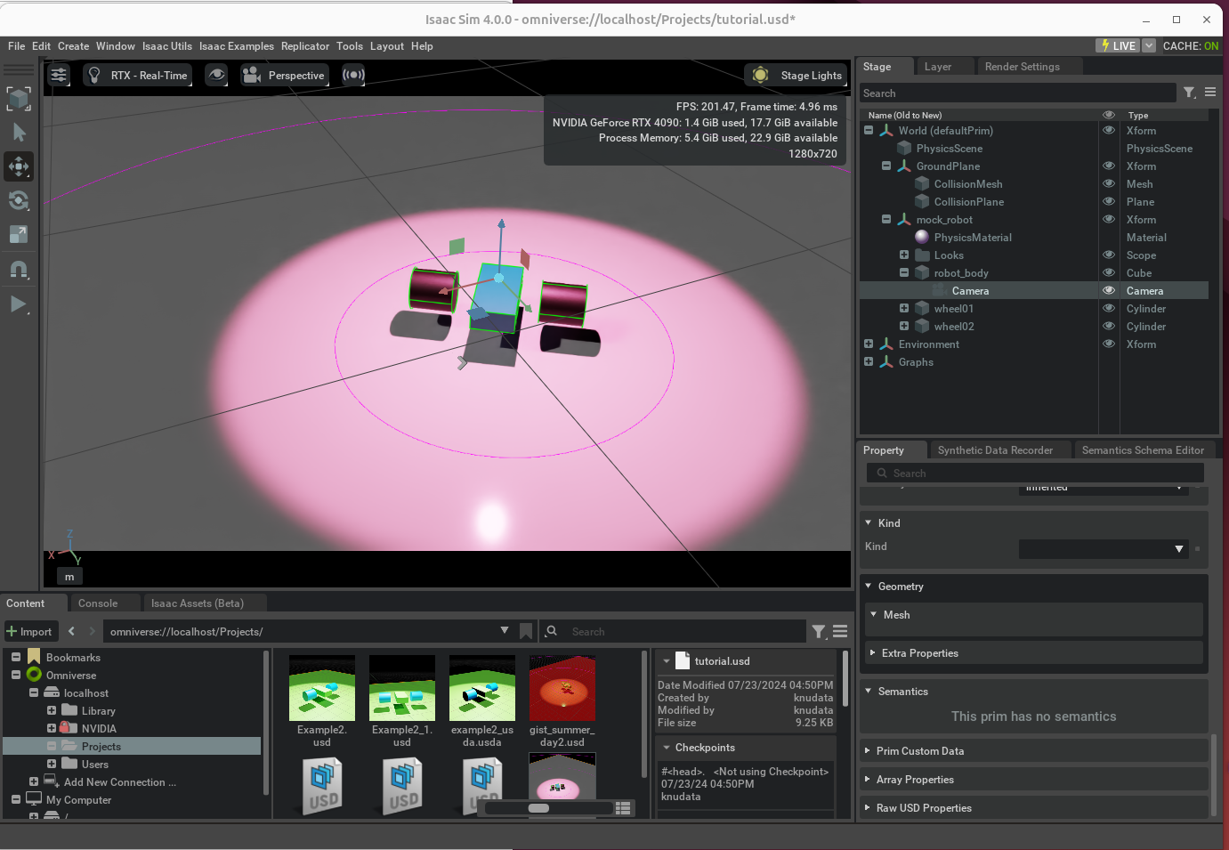
Task: Open content browser options menu
Action: [840, 631]
